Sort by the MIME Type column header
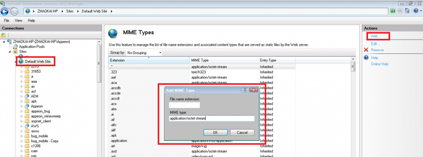This screenshot has width=423, height=157. point(223,60)
